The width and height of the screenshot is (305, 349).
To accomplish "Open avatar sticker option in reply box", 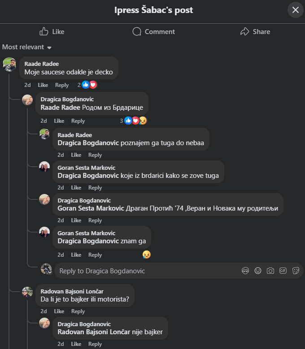I will pyautogui.click(x=245, y=271).
